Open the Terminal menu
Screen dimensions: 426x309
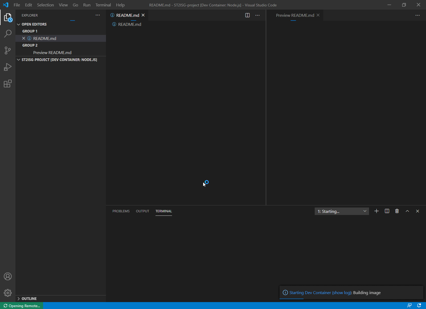click(103, 5)
